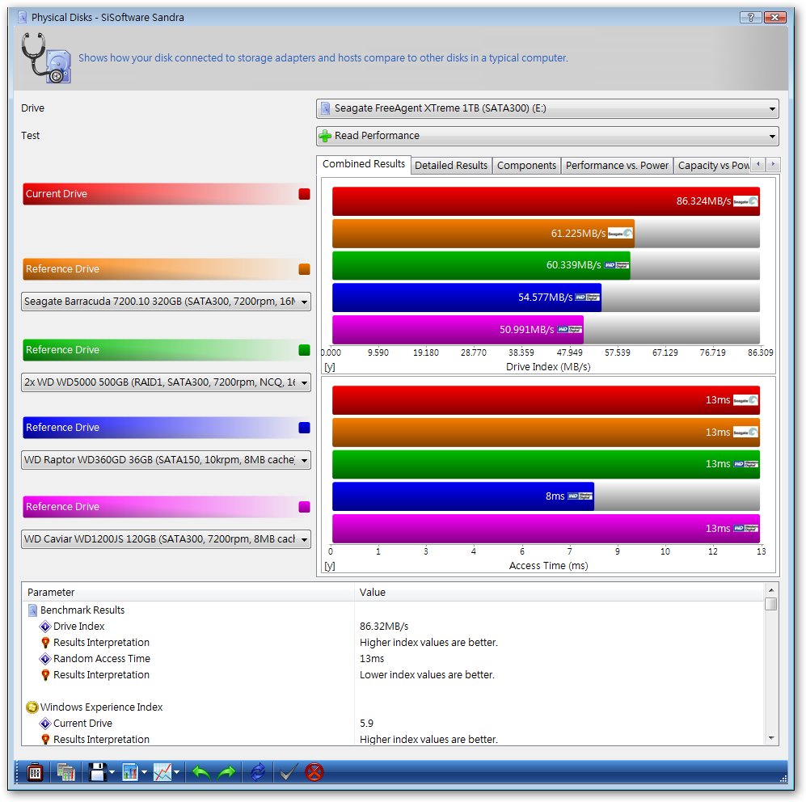The height and width of the screenshot is (802, 806).
Task: Click the tab strip scroll-left arrow
Action: [x=757, y=164]
